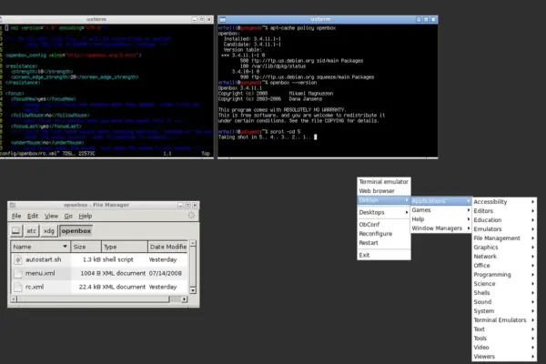Viewport: 546px width, 364px height.
Task: Open the Science category
Action: pos(504,284)
